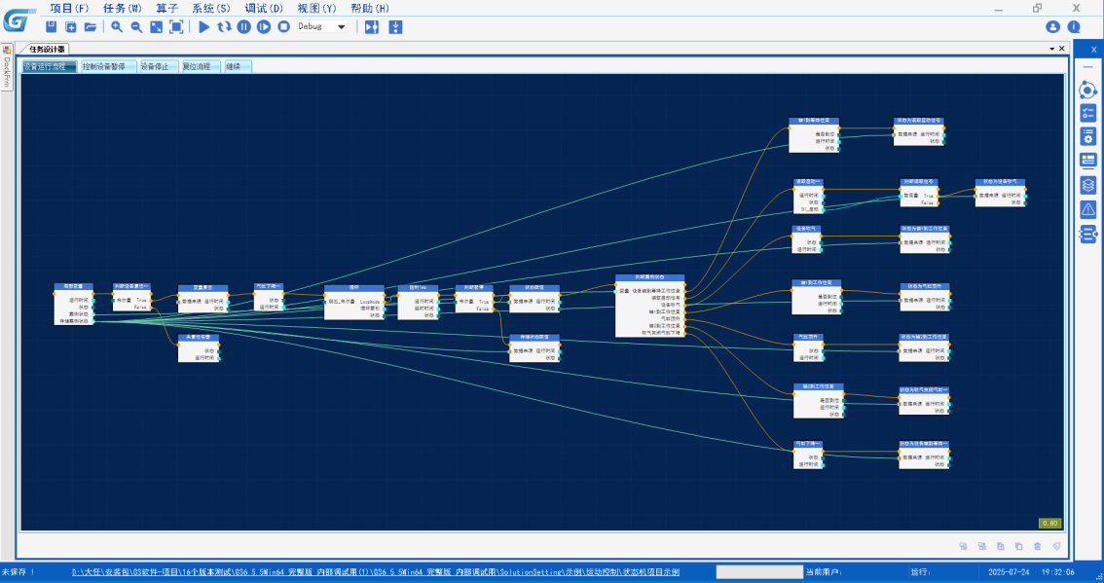The height and width of the screenshot is (583, 1104).
Task: Click the list settings gear sidebar icon
Action: point(1087,136)
